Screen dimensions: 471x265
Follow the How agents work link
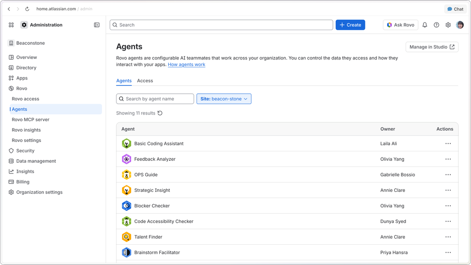(x=187, y=65)
